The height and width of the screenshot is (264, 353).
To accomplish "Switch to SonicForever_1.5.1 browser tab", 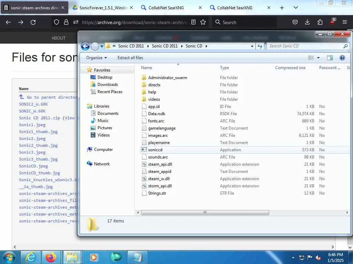I will click(103, 8).
